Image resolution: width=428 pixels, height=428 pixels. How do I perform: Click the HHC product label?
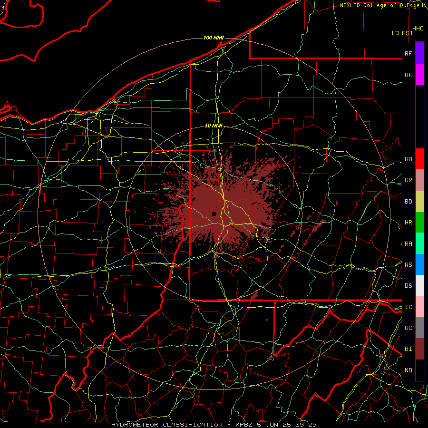(418, 29)
